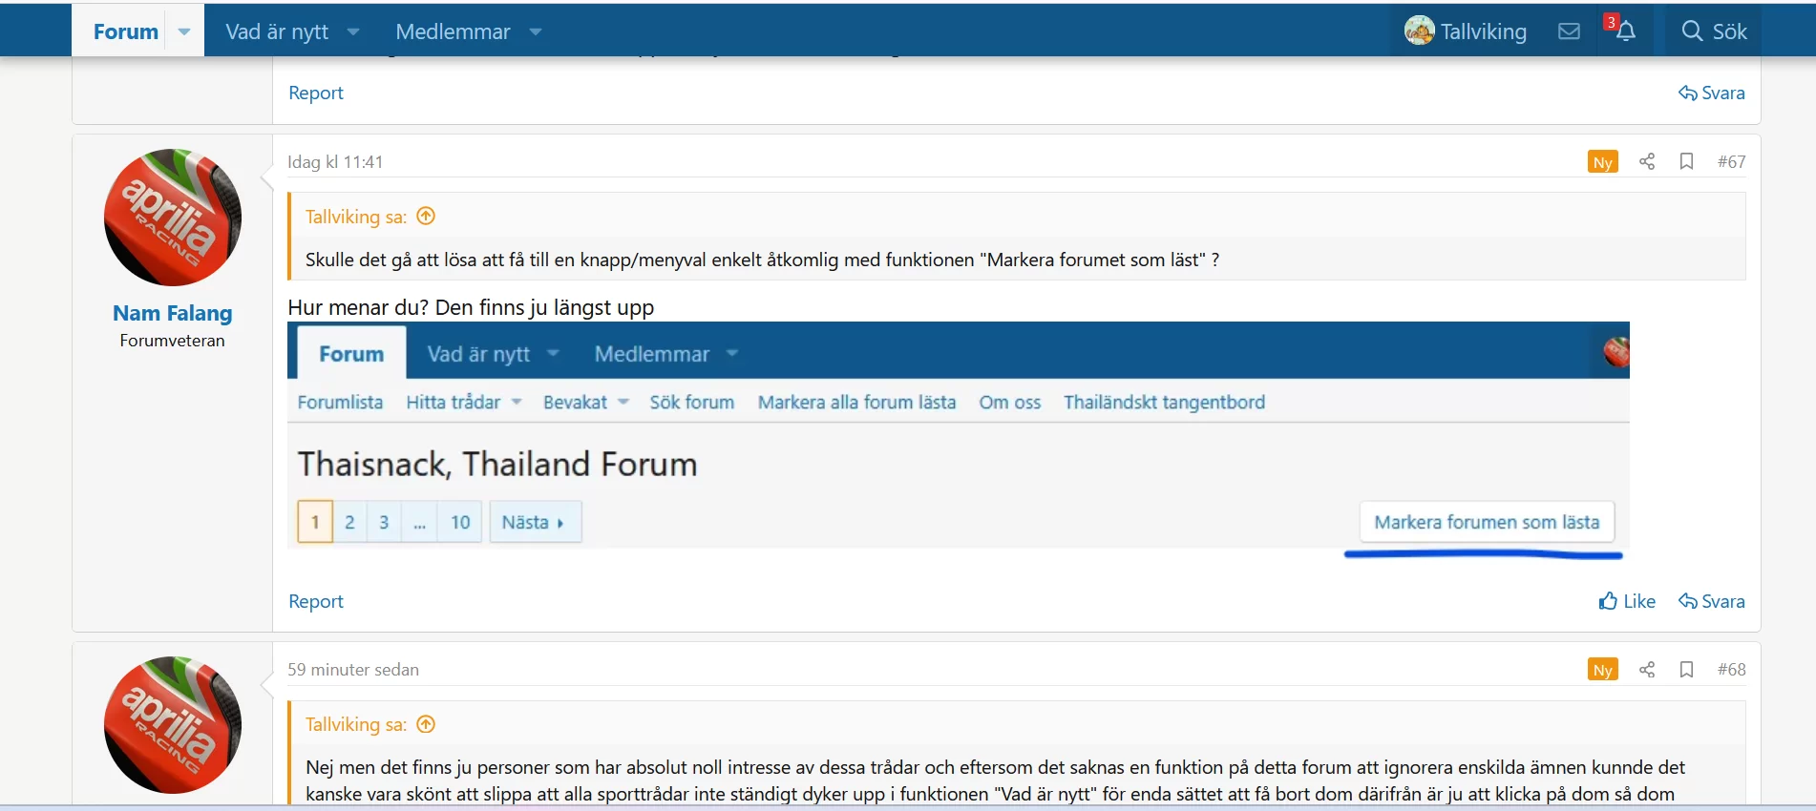Open the Medlemmar menu item
1816x811 pixels.
point(453,31)
